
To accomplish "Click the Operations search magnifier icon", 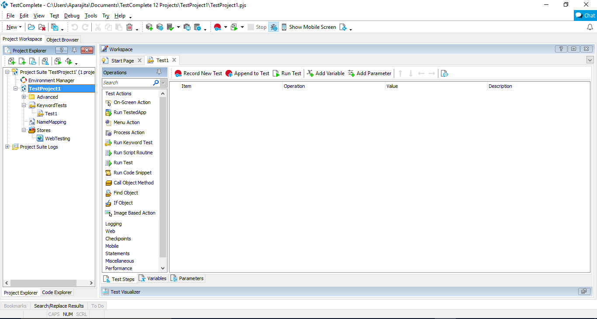I will click(x=156, y=83).
